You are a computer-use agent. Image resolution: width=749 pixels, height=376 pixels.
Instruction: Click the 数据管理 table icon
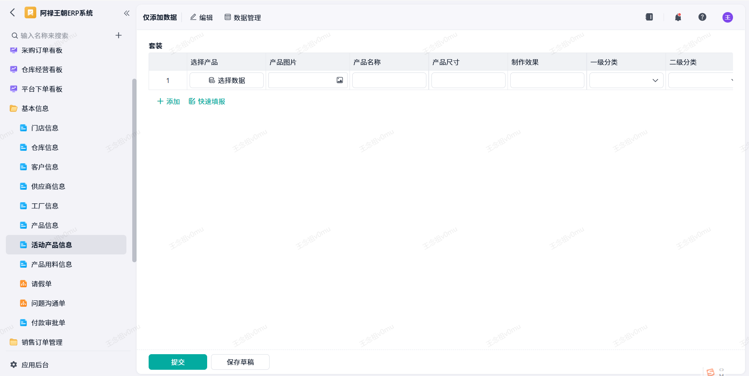228,17
